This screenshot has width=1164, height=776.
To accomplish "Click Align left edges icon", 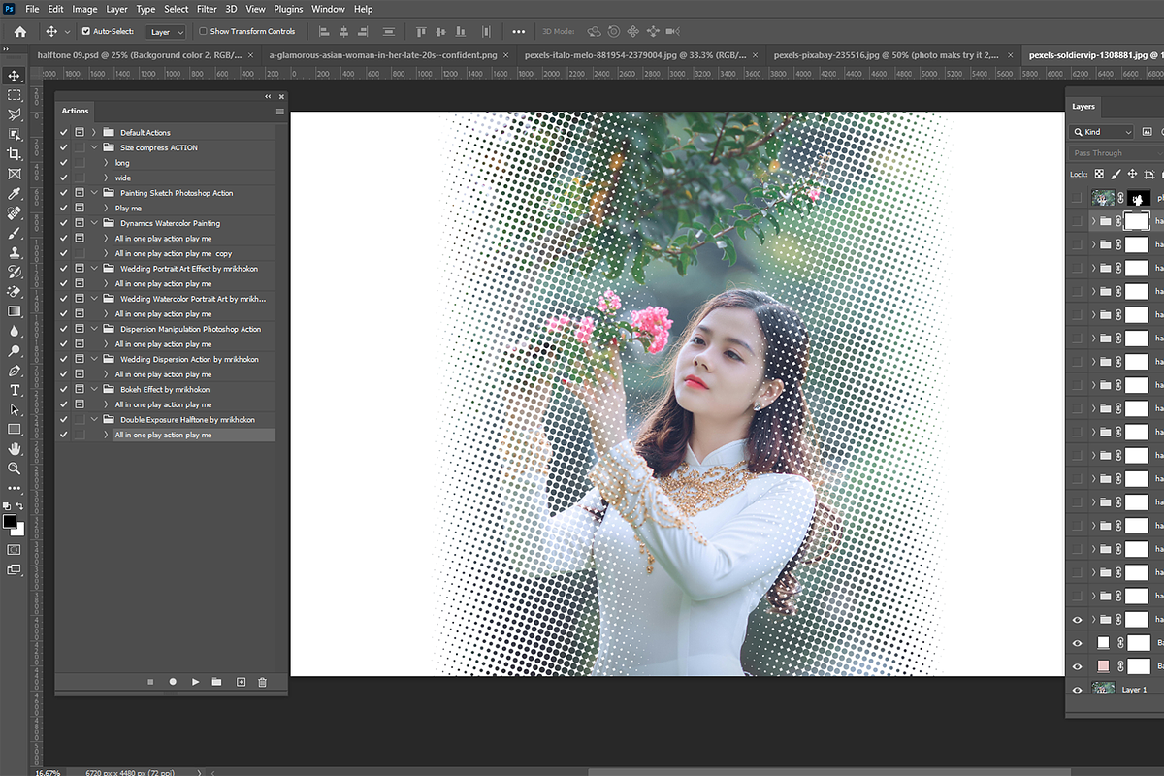I will tap(325, 31).
